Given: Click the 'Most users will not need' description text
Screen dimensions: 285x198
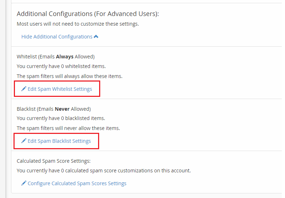Looking at the screenshot, I should (78, 24).
